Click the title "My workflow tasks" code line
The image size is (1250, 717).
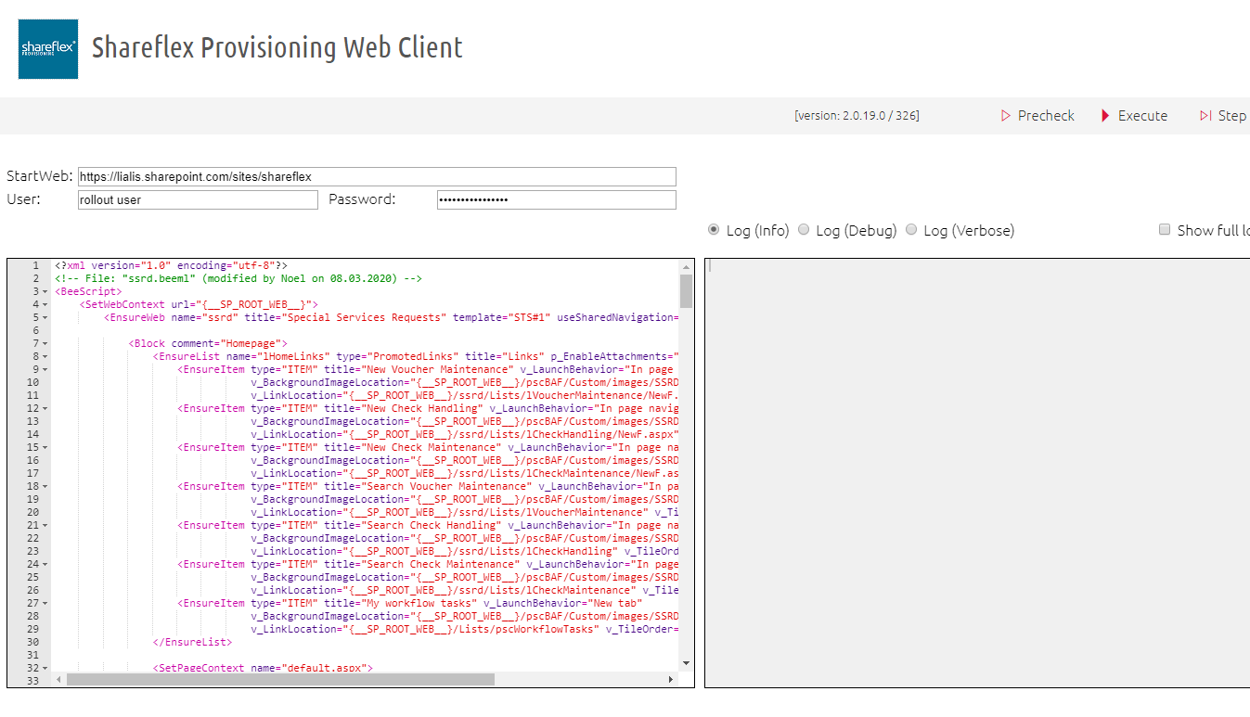(x=410, y=603)
